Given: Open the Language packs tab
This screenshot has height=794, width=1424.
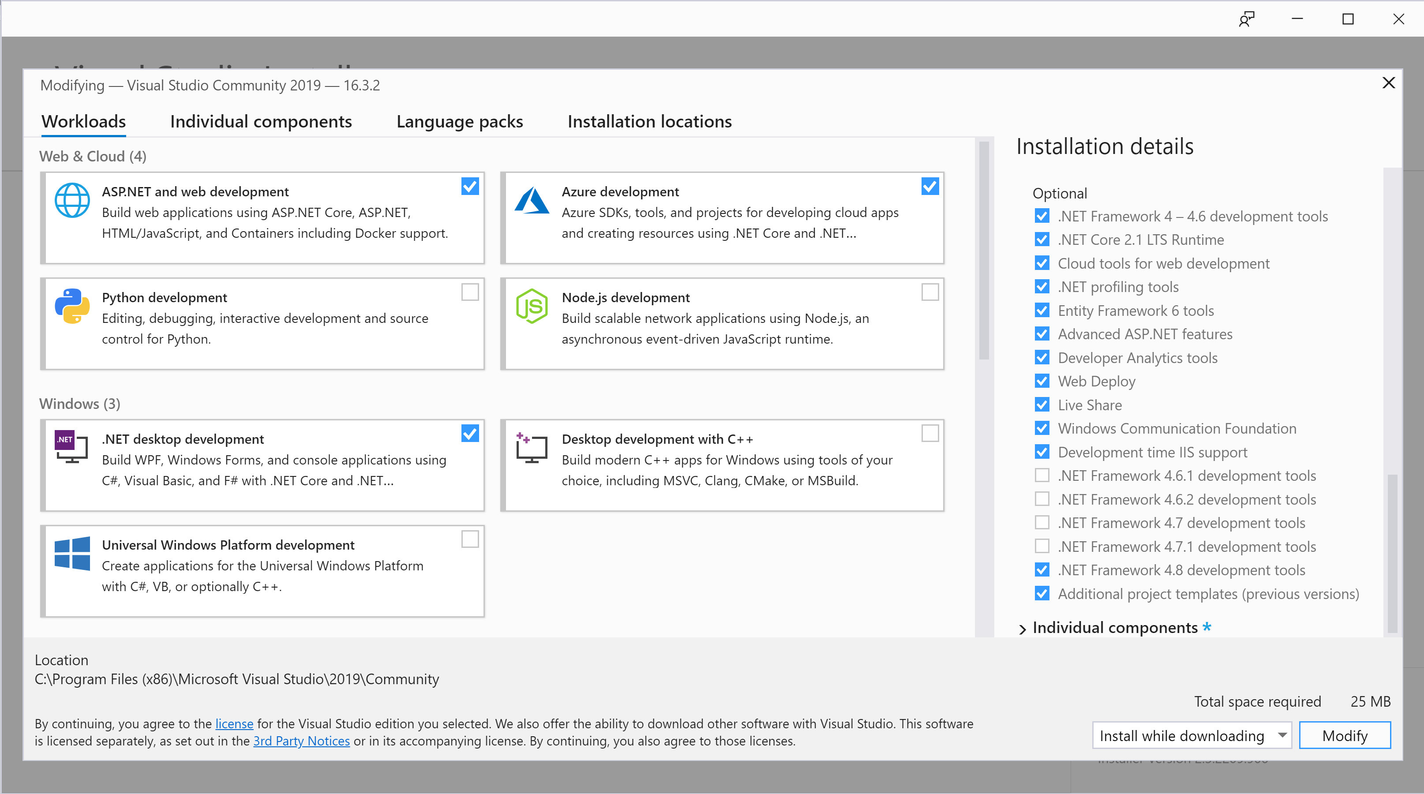Looking at the screenshot, I should point(459,122).
